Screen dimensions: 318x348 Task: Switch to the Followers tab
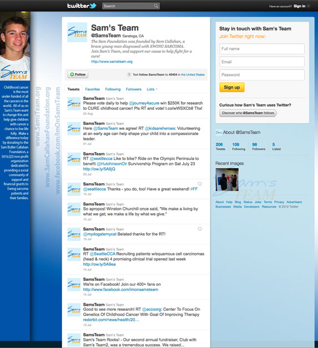(x=134, y=89)
